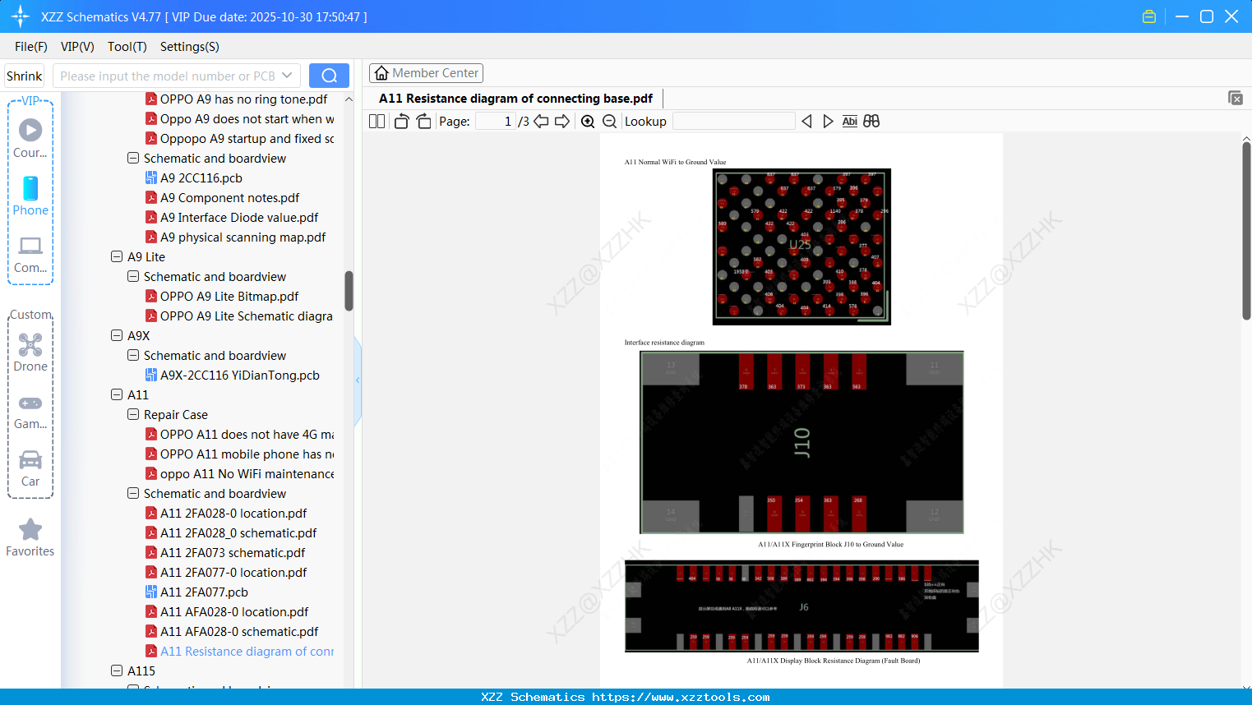
Task: Click the Shrink button
Action: [25, 76]
